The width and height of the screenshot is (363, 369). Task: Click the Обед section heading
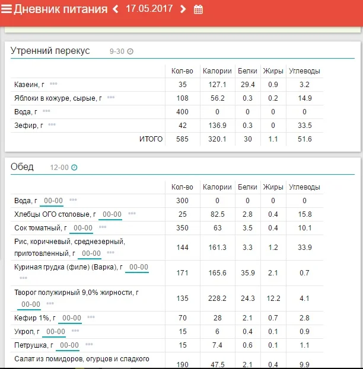pyautogui.click(x=22, y=166)
